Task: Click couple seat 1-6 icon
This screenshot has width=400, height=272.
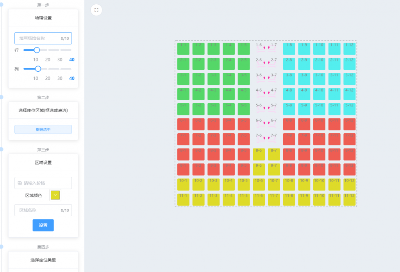Action: click(260, 48)
